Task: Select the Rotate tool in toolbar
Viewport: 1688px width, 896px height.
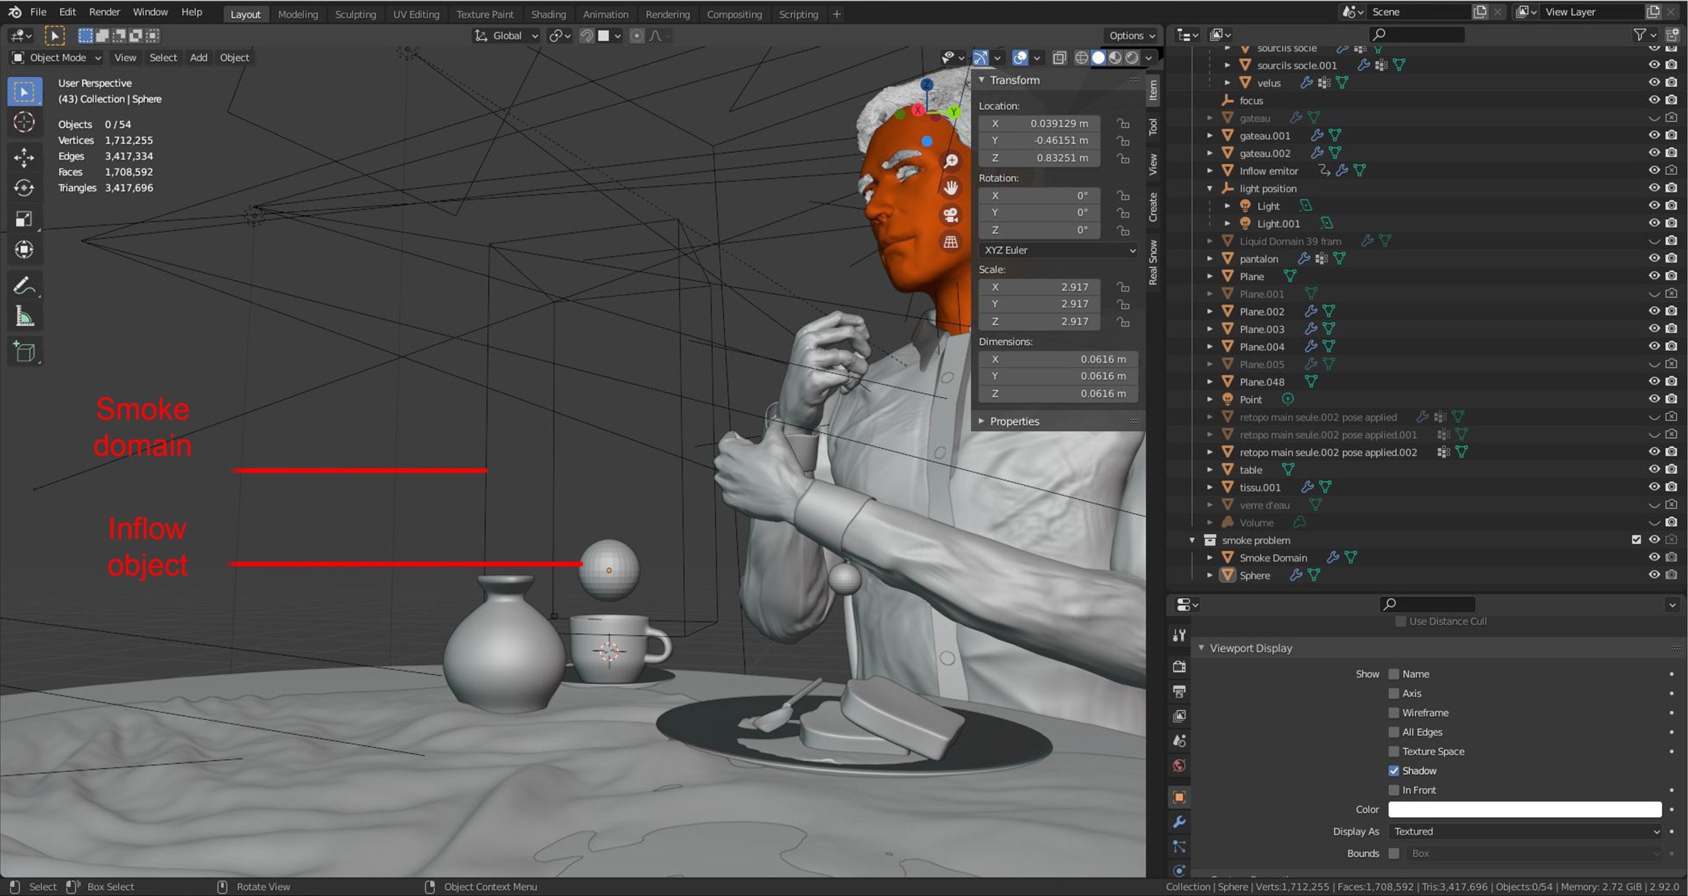Action: click(24, 188)
